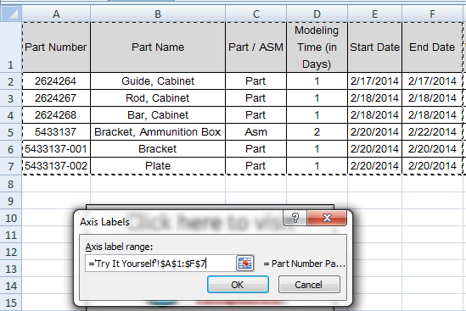Select column F header

tap(432, 14)
